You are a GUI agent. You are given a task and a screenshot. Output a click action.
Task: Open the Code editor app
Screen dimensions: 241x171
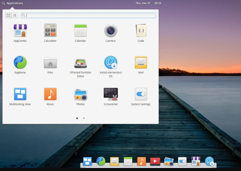coord(140,31)
